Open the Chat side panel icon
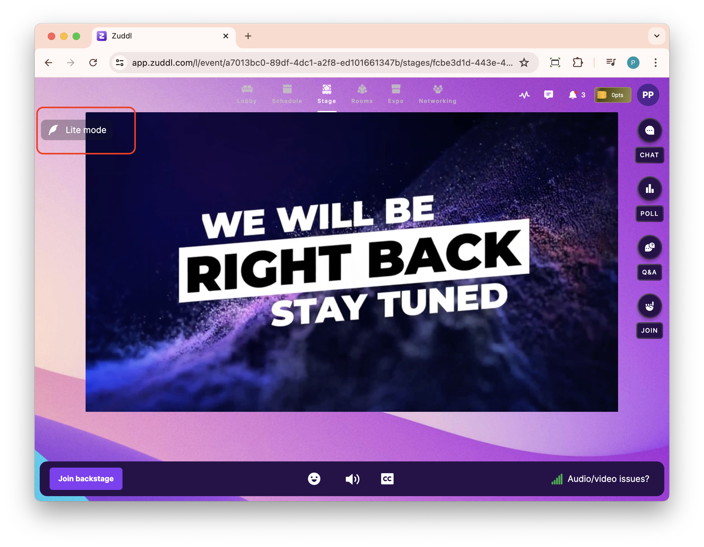The image size is (704, 547). click(649, 130)
